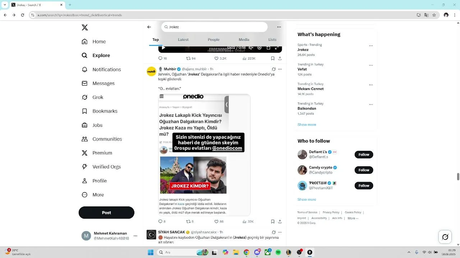Show more trends under What's happening
Viewport: 460px width, 258px height.
(307, 125)
